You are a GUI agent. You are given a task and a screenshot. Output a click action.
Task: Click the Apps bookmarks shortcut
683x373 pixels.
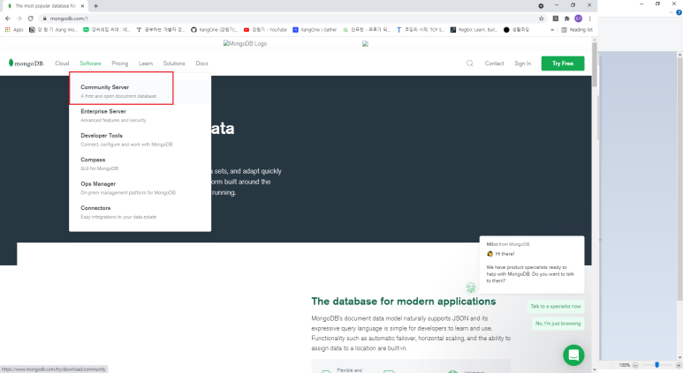pyautogui.click(x=14, y=30)
